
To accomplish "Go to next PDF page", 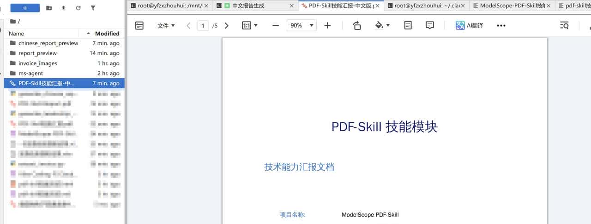I will coord(226,26).
